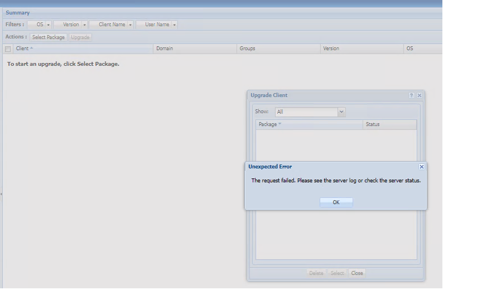Screen dimensions: 487x290
Task: Click the Groups column header
Action: point(248,49)
